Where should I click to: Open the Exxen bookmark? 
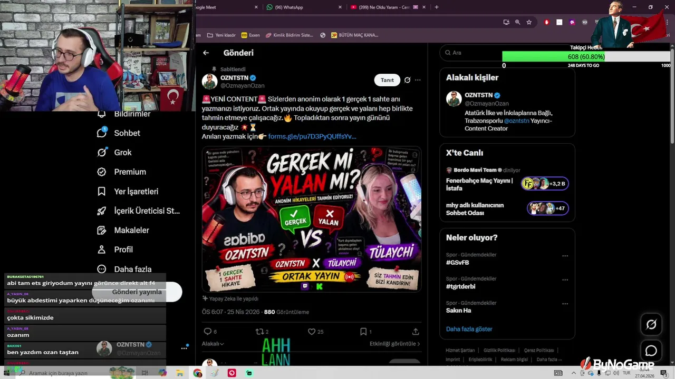point(250,35)
